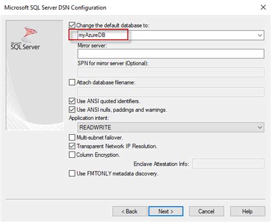271x222 pixels.
Task: Proceed with the Next button
Action: point(166,211)
